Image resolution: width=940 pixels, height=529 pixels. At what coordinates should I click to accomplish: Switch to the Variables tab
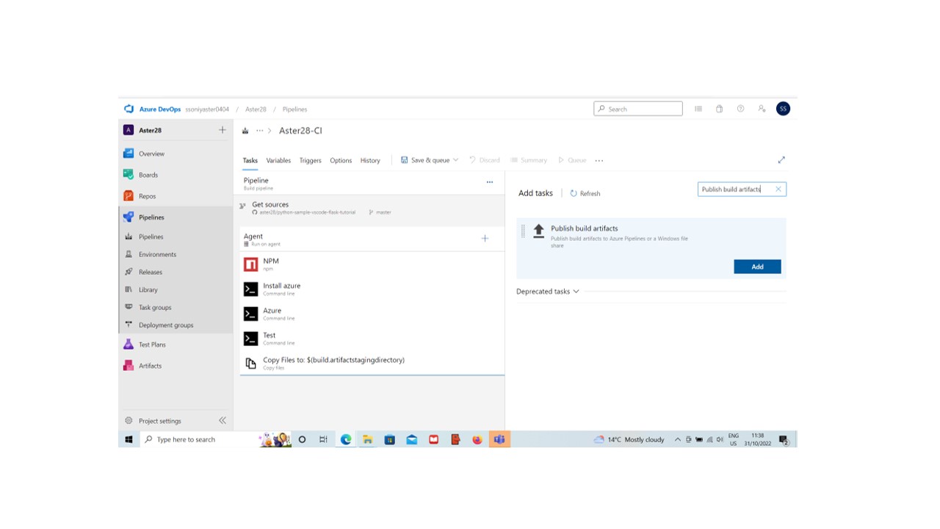pyautogui.click(x=278, y=160)
